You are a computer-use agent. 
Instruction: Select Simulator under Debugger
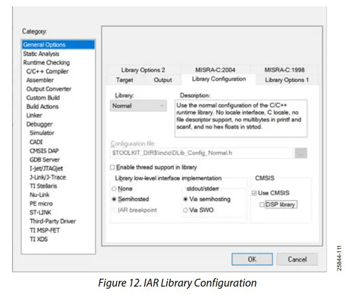point(42,133)
